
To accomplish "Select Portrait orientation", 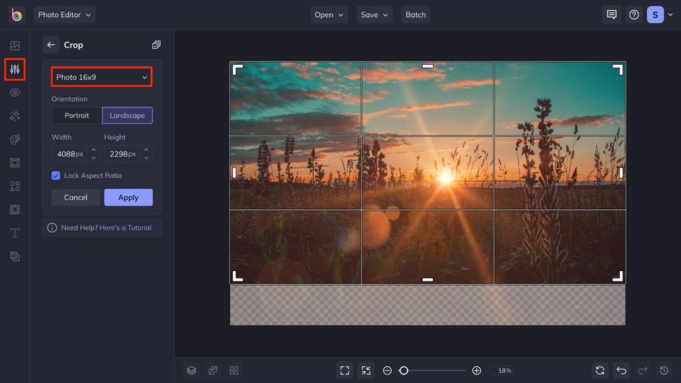I will click(76, 115).
